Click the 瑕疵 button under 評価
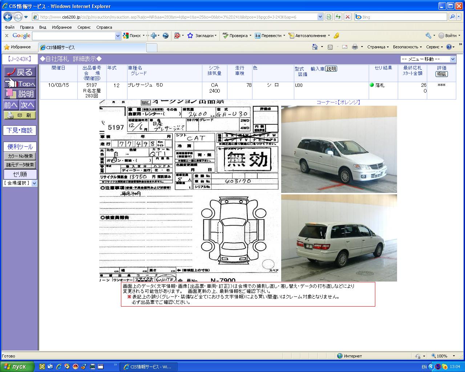 coord(441,74)
